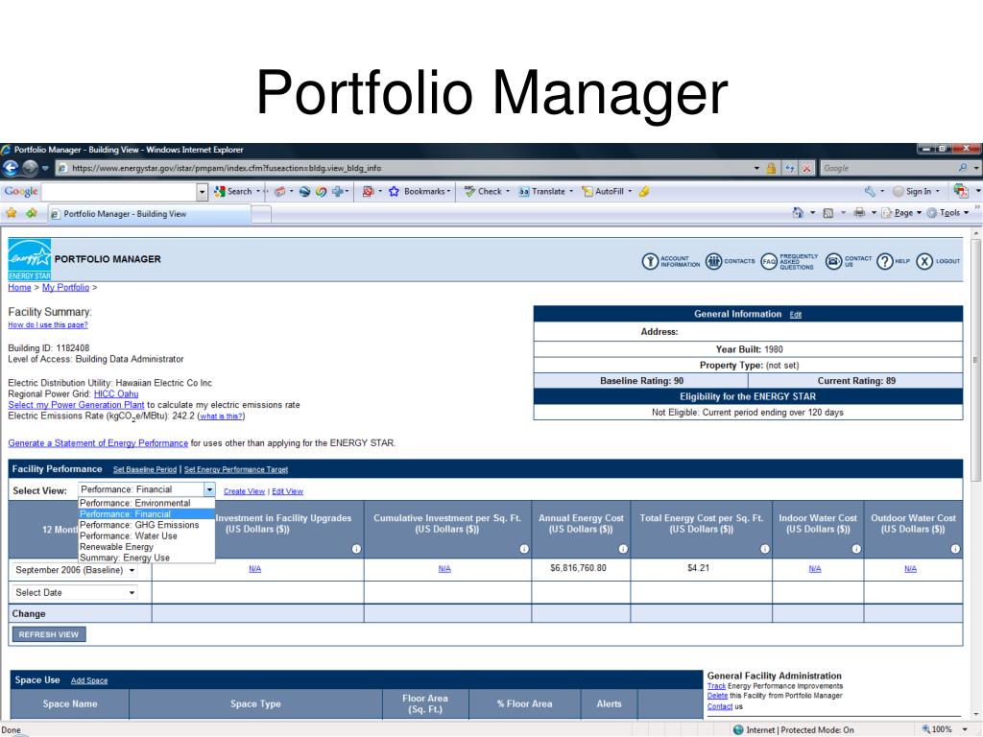Click the Add to Favorites icon
983x737 pixels.
click(x=32, y=213)
